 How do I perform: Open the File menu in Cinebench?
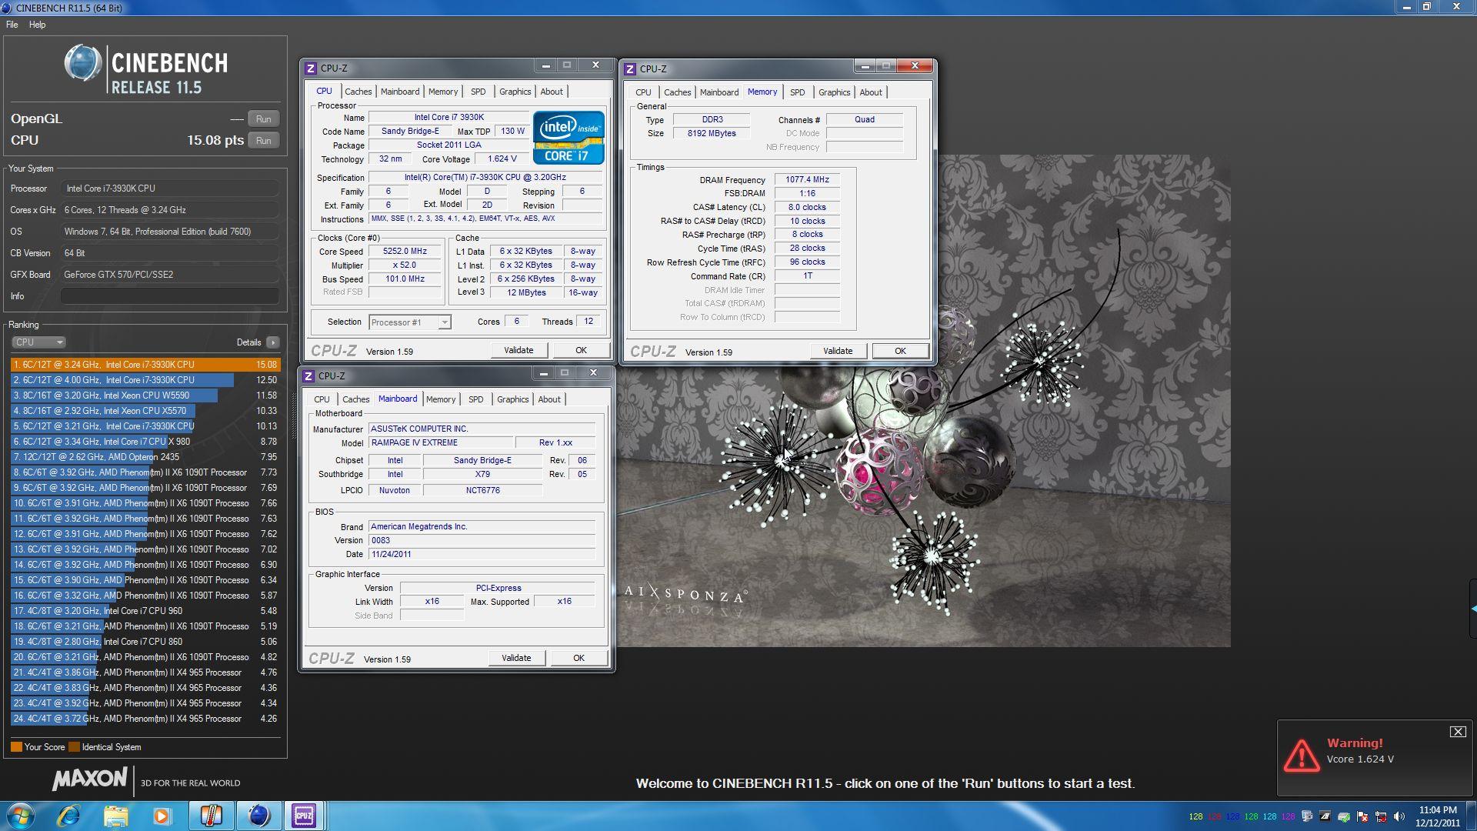[x=12, y=25]
